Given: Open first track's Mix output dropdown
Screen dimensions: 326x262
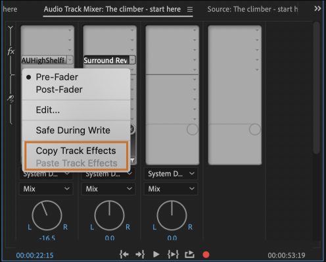Looking at the screenshot, I should (x=46, y=189).
